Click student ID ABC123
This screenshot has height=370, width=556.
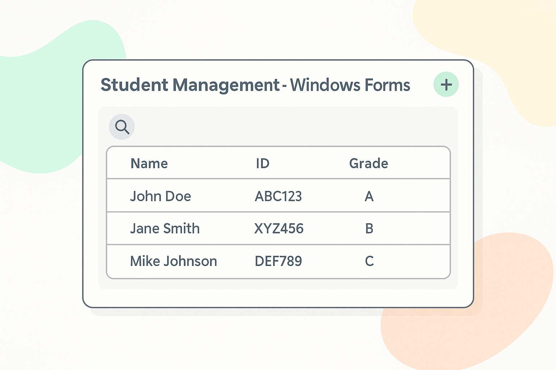point(278,196)
